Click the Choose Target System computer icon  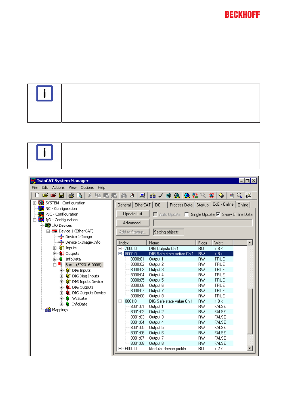(x=143, y=195)
